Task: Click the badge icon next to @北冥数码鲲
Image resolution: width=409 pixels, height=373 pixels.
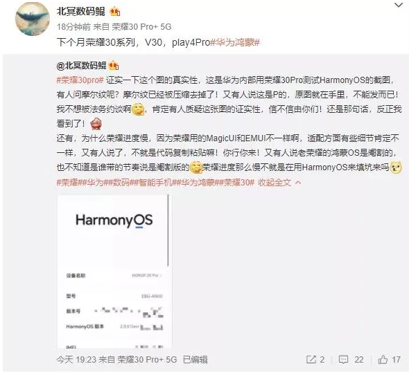Action: tap(114, 66)
